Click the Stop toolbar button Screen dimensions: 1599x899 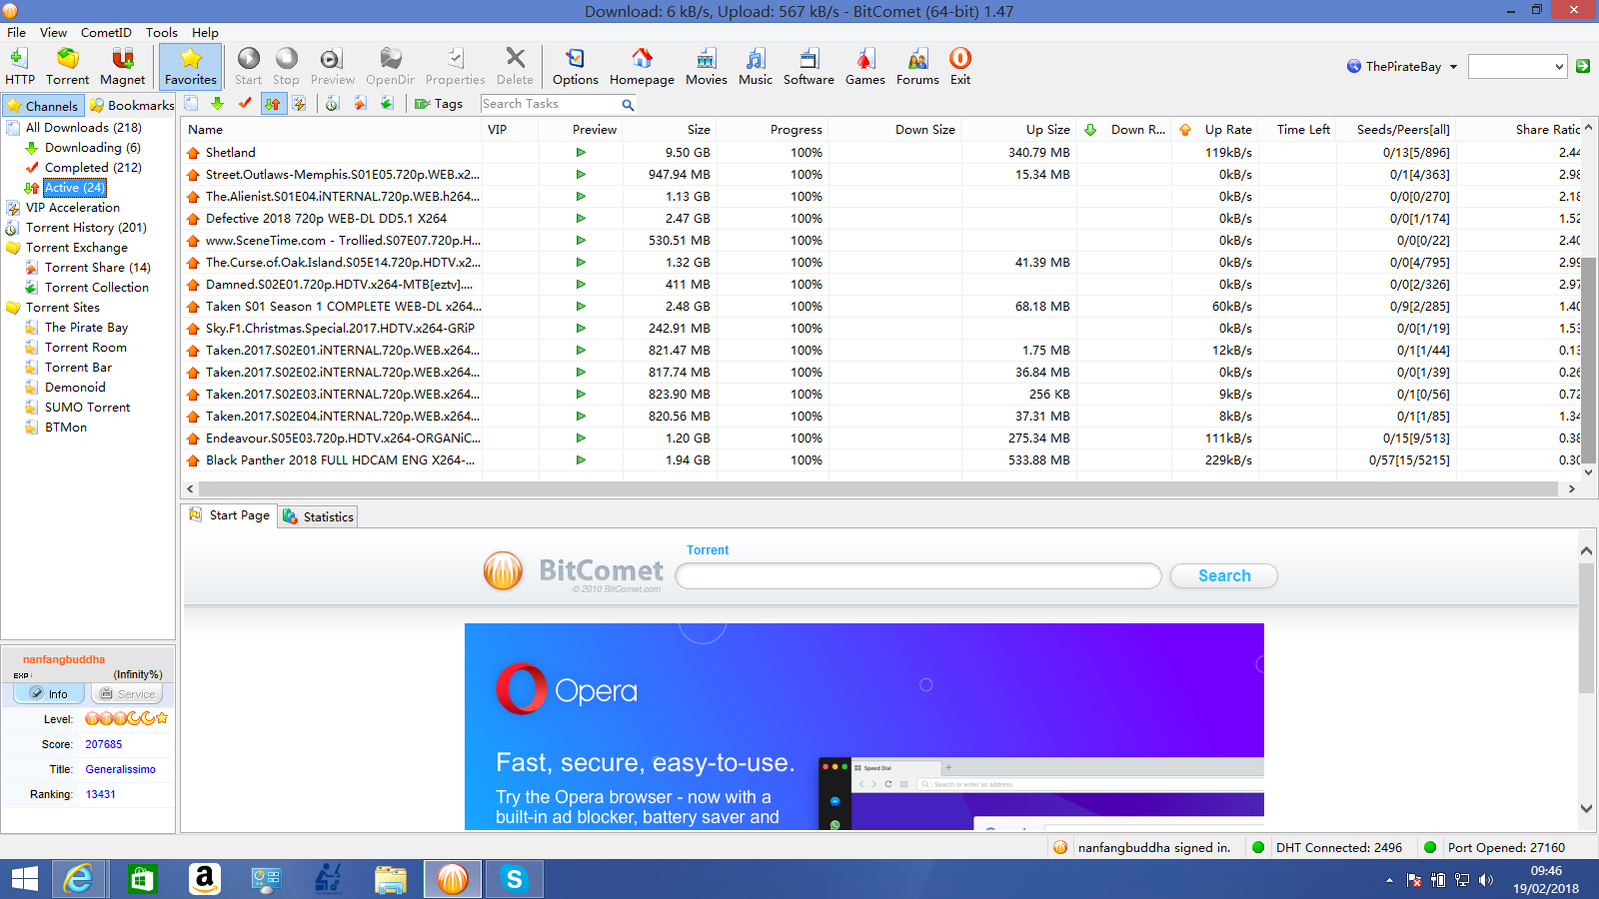tap(286, 67)
